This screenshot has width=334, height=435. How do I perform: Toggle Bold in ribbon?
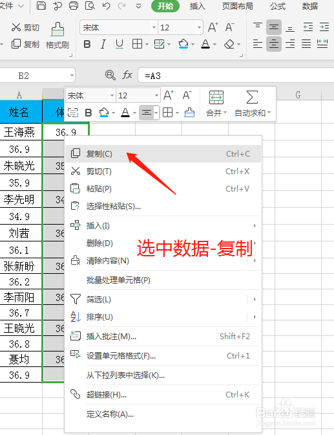point(87,44)
